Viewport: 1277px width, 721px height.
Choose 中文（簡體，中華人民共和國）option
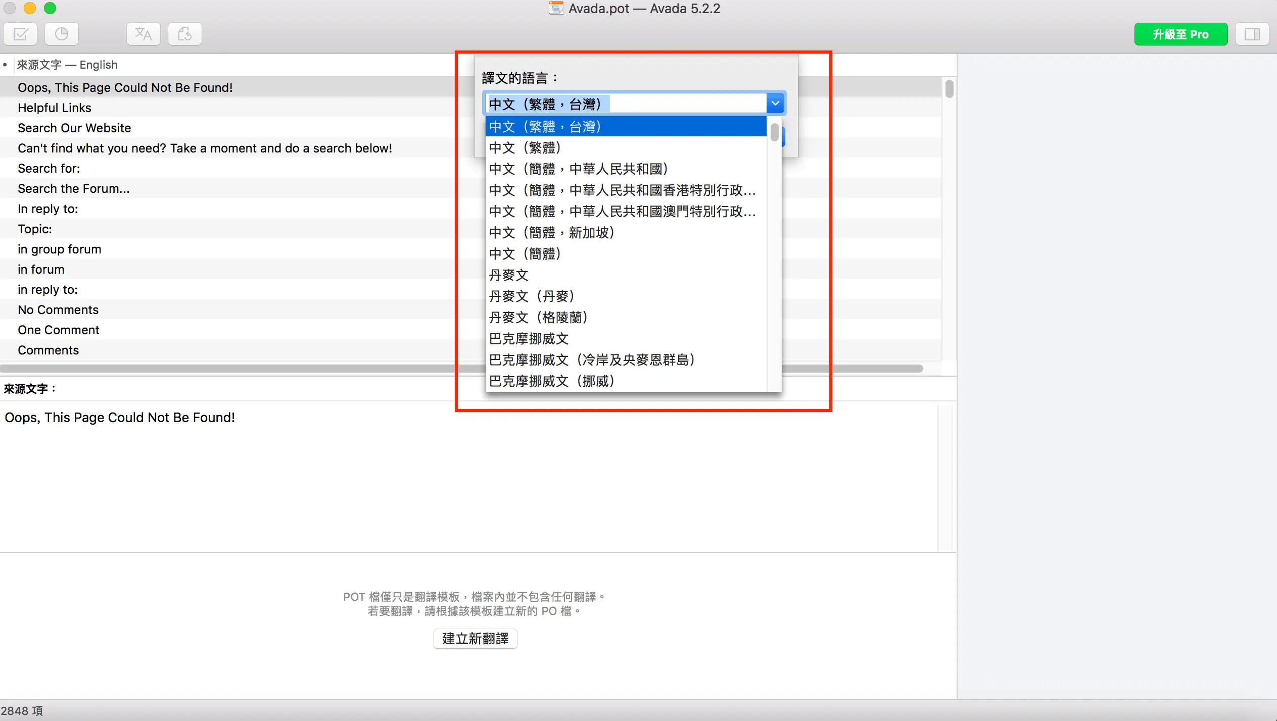(x=626, y=169)
